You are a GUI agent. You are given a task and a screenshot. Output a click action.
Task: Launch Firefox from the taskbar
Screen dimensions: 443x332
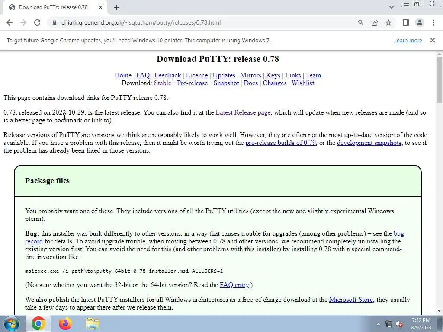65,323
